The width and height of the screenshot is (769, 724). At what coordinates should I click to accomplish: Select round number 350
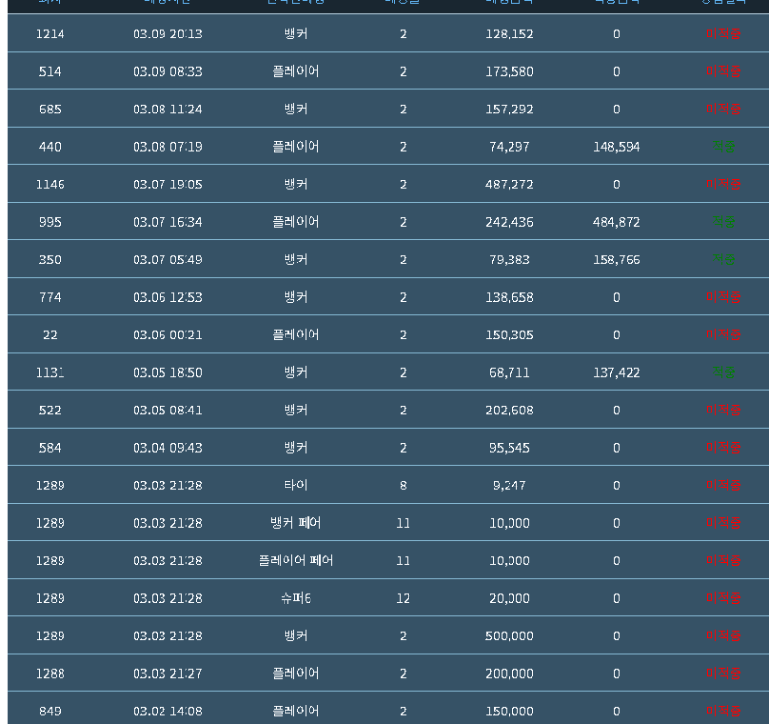[x=50, y=260]
